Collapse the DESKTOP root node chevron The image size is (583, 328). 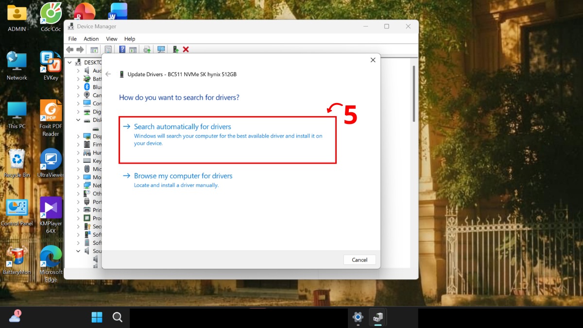pyautogui.click(x=70, y=62)
